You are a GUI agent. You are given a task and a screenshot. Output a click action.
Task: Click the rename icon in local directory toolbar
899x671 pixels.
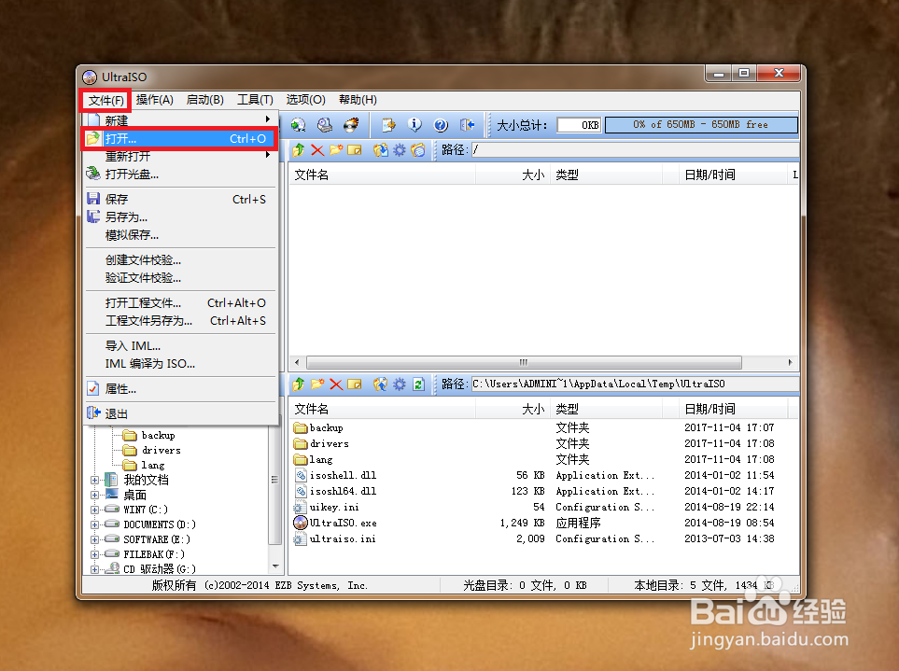[x=355, y=384]
